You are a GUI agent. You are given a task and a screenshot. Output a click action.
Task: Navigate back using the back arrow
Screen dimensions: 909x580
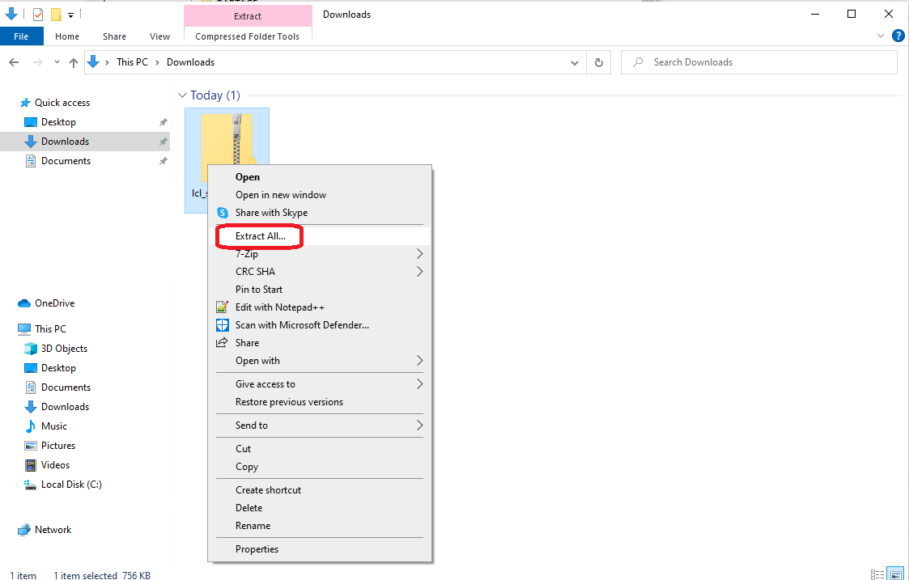pos(13,61)
